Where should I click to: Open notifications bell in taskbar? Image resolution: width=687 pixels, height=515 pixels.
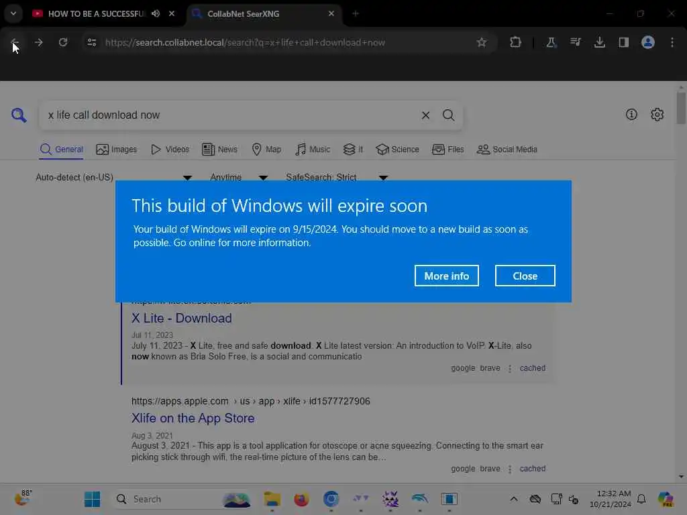[641, 499]
